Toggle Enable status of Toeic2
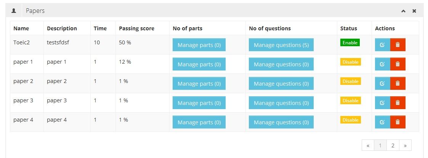 350,42
